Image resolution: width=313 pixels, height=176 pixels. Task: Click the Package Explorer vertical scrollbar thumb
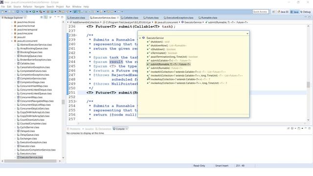click(x=63, y=102)
